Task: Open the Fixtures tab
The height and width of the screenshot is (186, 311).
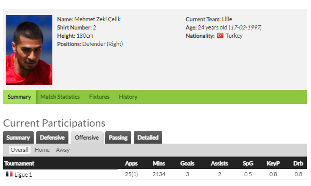Action: pos(99,97)
